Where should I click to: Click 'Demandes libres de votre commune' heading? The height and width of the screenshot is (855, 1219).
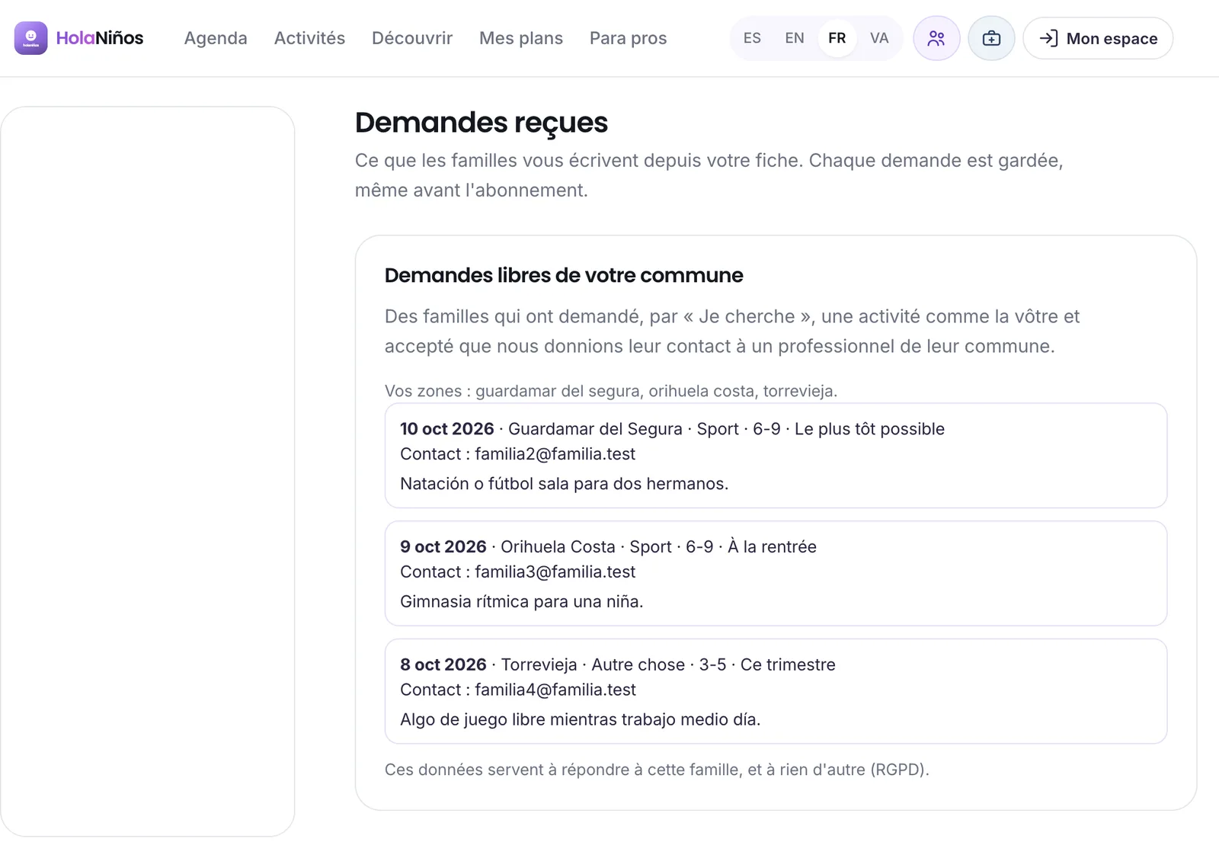[x=564, y=275]
